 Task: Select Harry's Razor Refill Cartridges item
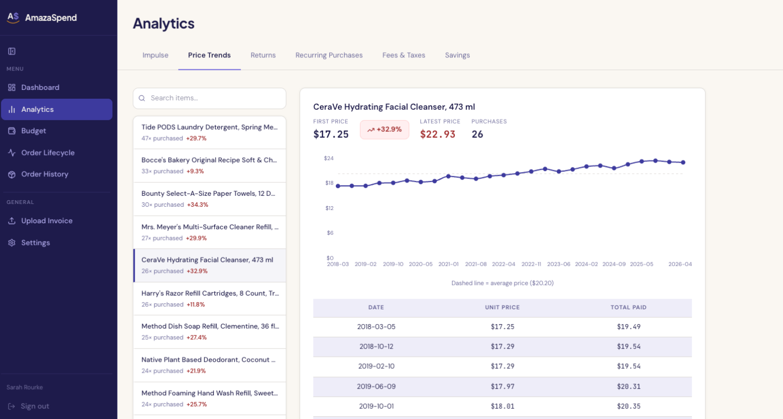click(x=210, y=299)
